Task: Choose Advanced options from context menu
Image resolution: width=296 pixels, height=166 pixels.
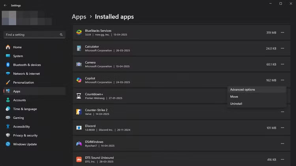Action: 243,90
